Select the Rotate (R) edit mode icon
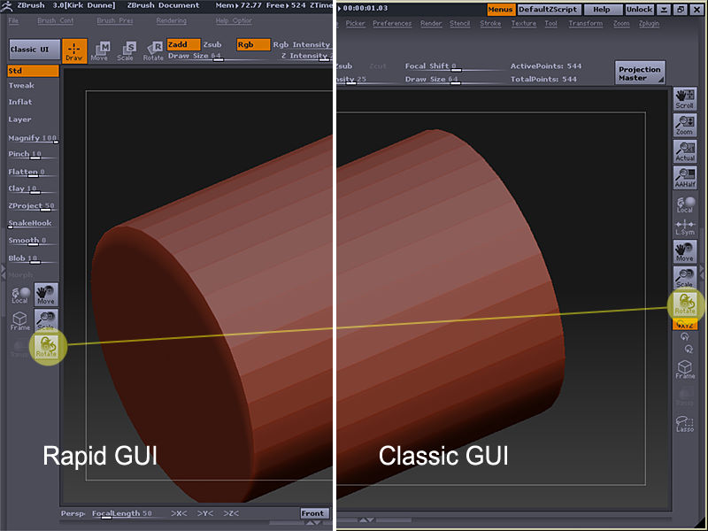 click(x=153, y=51)
